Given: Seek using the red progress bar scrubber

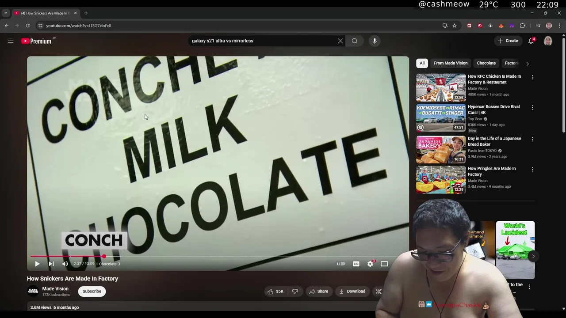Looking at the screenshot, I should pyautogui.click(x=104, y=256).
